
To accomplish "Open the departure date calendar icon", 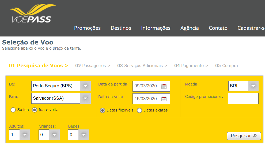I will 164,86.
